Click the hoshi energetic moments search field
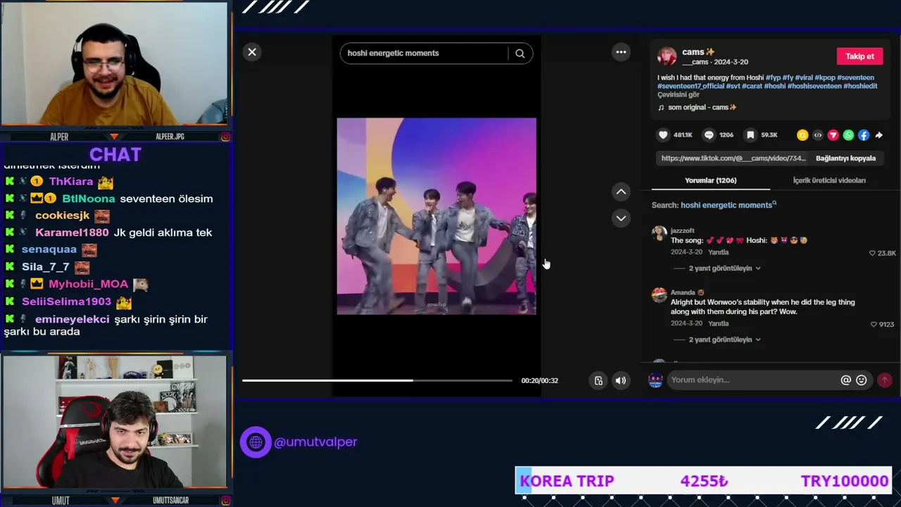This screenshot has height=507, width=901. pyautogui.click(x=424, y=54)
